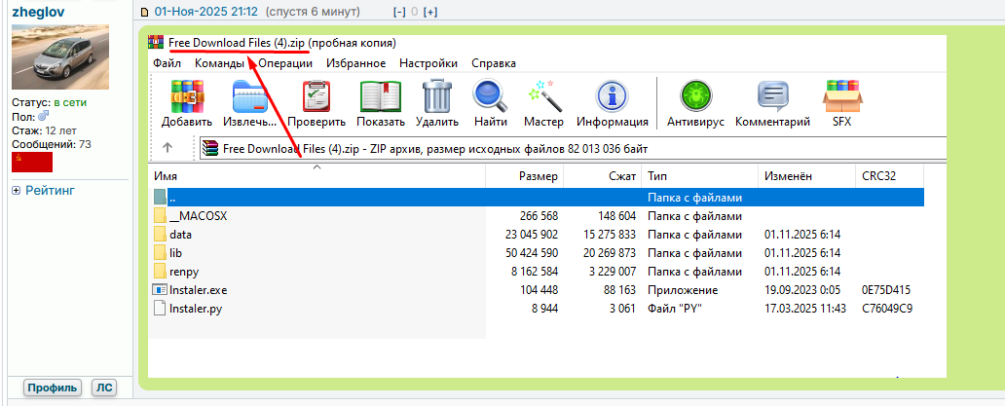
Task: Click the Профиль button
Action: tap(52, 388)
